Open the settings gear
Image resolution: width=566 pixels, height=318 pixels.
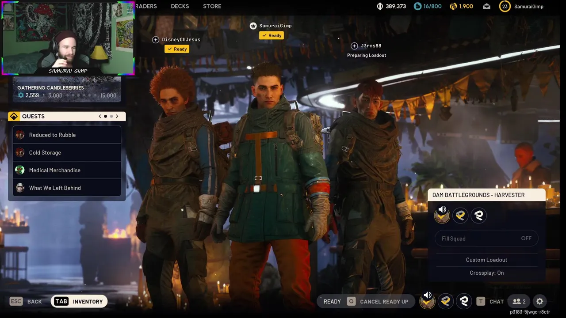540,301
